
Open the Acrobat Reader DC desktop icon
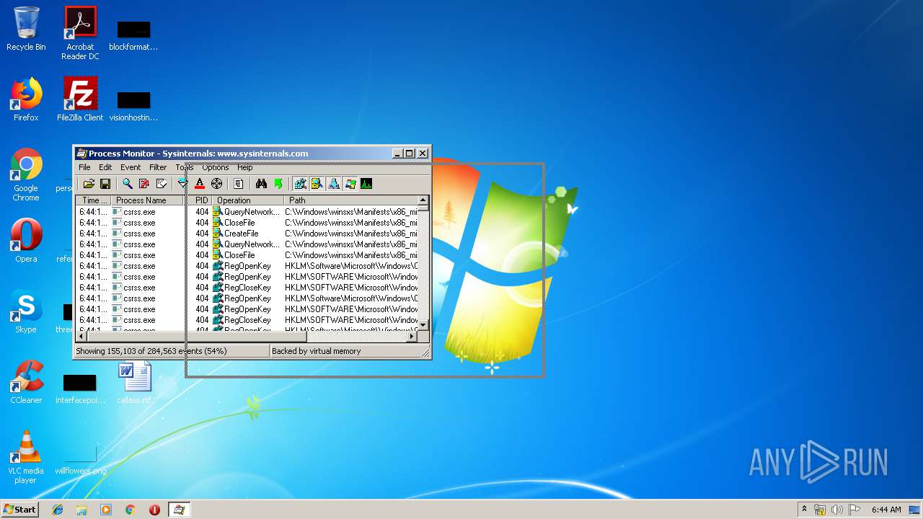tap(80, 33)
